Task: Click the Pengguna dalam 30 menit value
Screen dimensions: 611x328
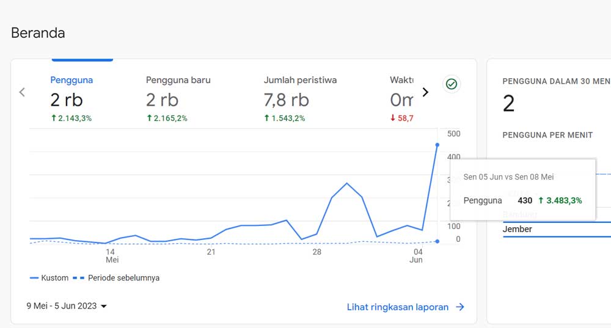Action: pyautogui.click(x=509, y=104)
